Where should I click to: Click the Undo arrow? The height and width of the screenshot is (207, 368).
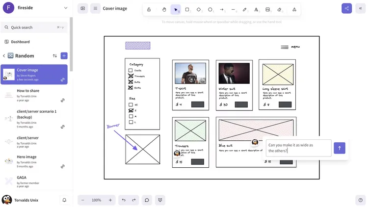(124, 200)
